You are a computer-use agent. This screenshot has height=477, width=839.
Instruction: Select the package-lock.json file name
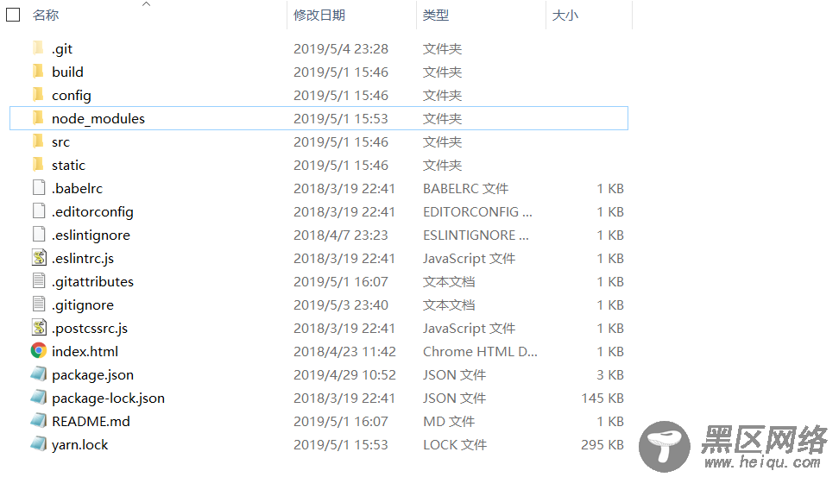(108, 398)
